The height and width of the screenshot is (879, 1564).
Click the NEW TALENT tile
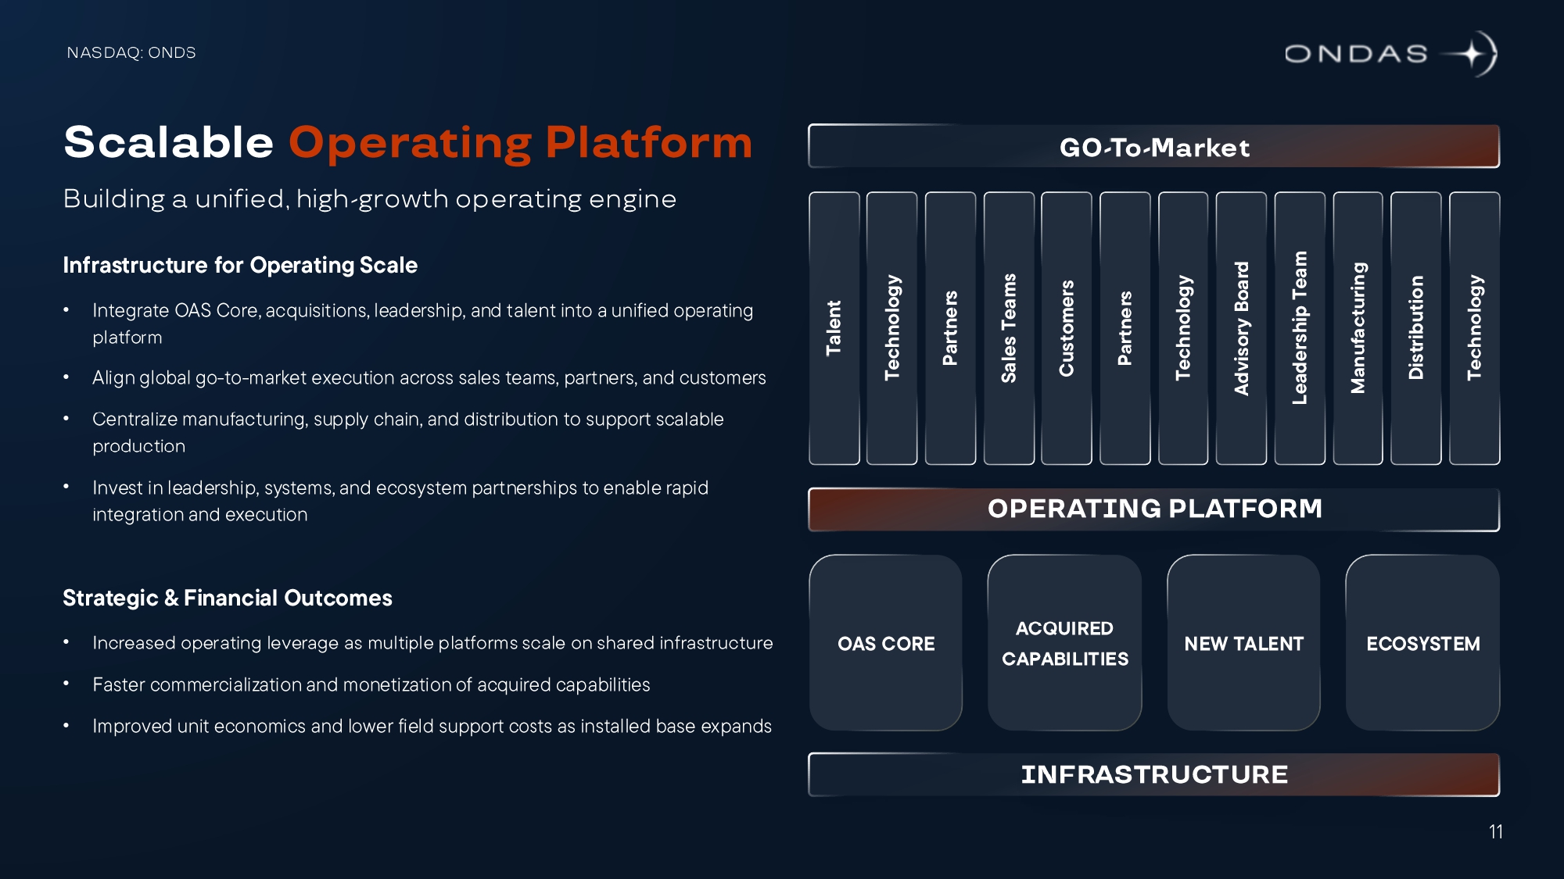point(1243,643)
